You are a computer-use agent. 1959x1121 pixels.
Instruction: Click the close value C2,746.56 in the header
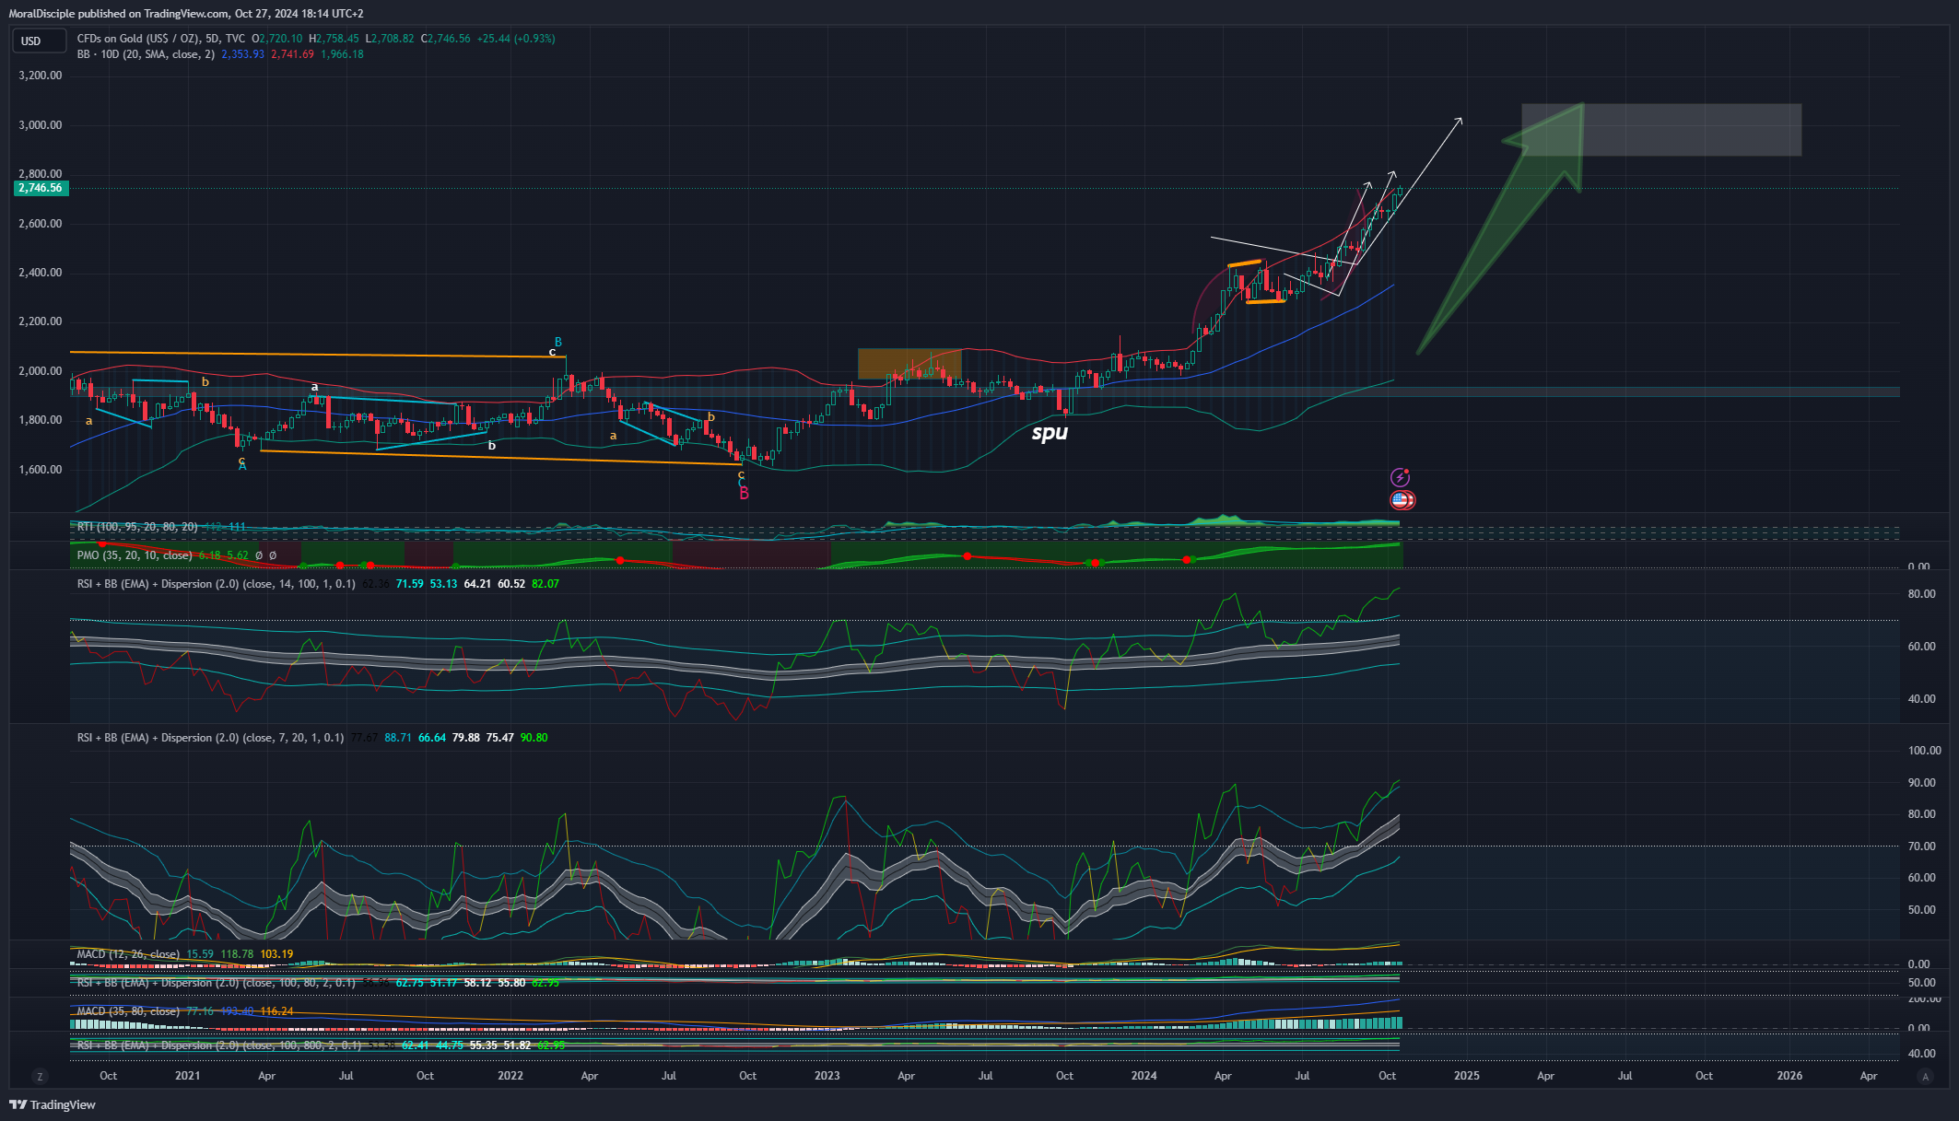point(446,39)
